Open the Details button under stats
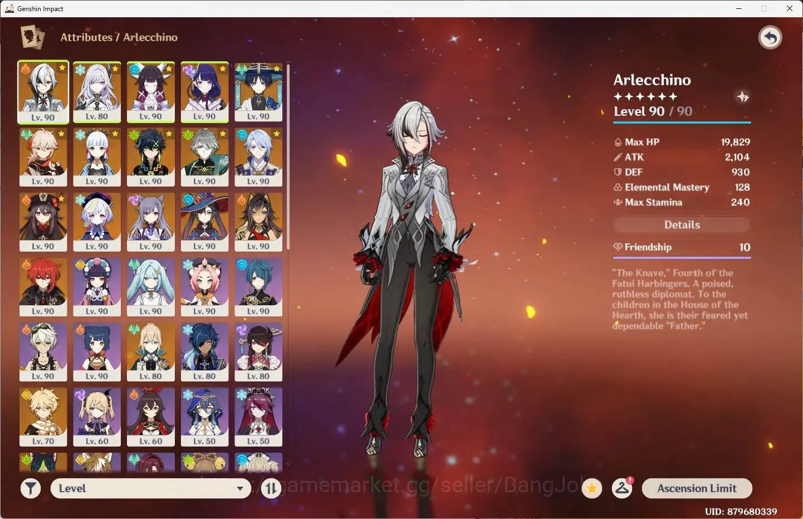The image size is (803, 519). click(682, 225)
